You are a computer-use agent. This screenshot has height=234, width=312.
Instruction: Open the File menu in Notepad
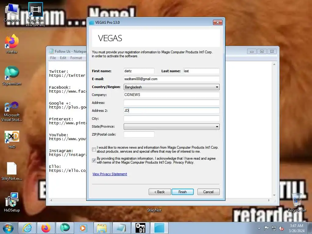53,58
